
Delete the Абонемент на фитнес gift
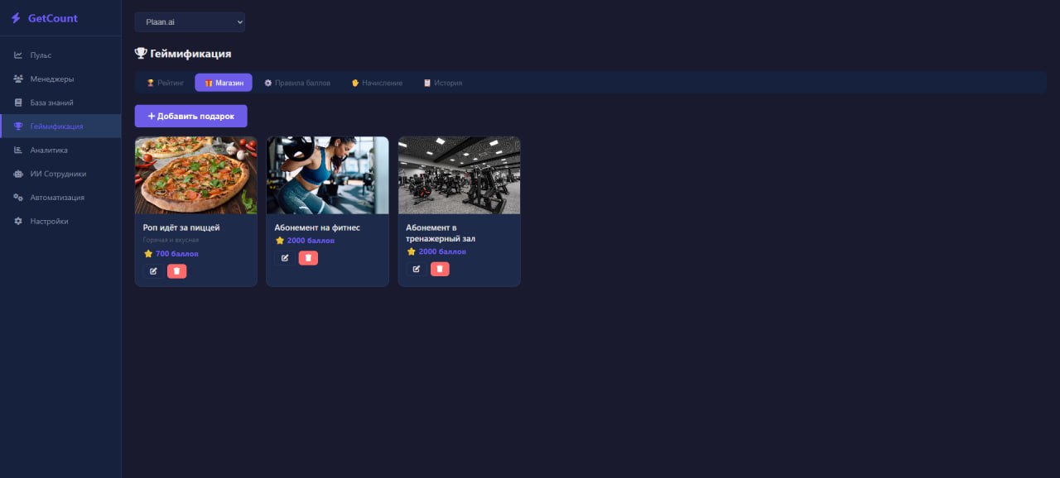point(308,258)
